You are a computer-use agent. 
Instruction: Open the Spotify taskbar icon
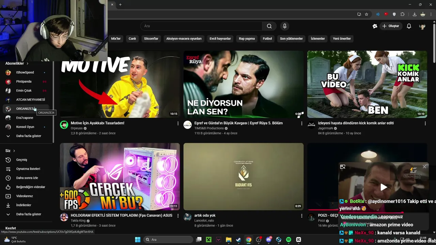[x=289, y=240]
